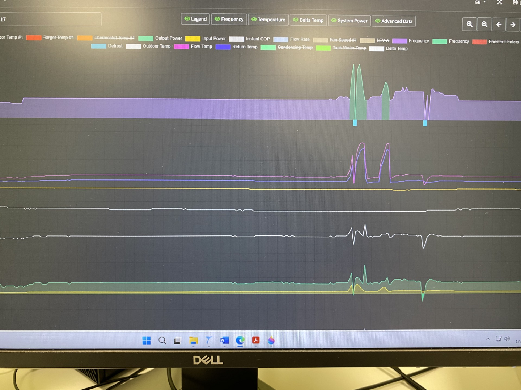The width and height of the screenshot is (521, 390).
Task: Click the date input field at top left
Action: (x=51, y=19)
